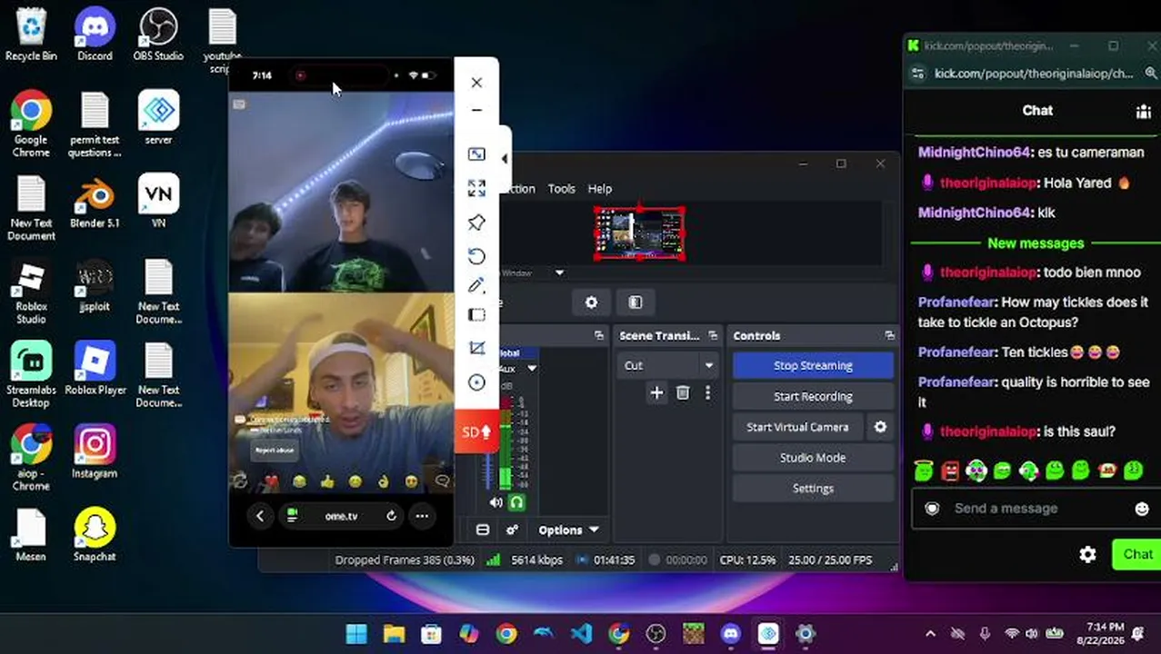Click the screen-frame icon below the pencil

[x=476, y=315]
